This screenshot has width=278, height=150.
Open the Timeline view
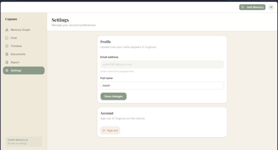click(x=24, y=46)
